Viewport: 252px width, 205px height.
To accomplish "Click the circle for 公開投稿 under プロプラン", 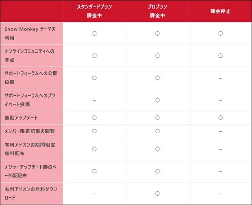I will pos(158,78).
